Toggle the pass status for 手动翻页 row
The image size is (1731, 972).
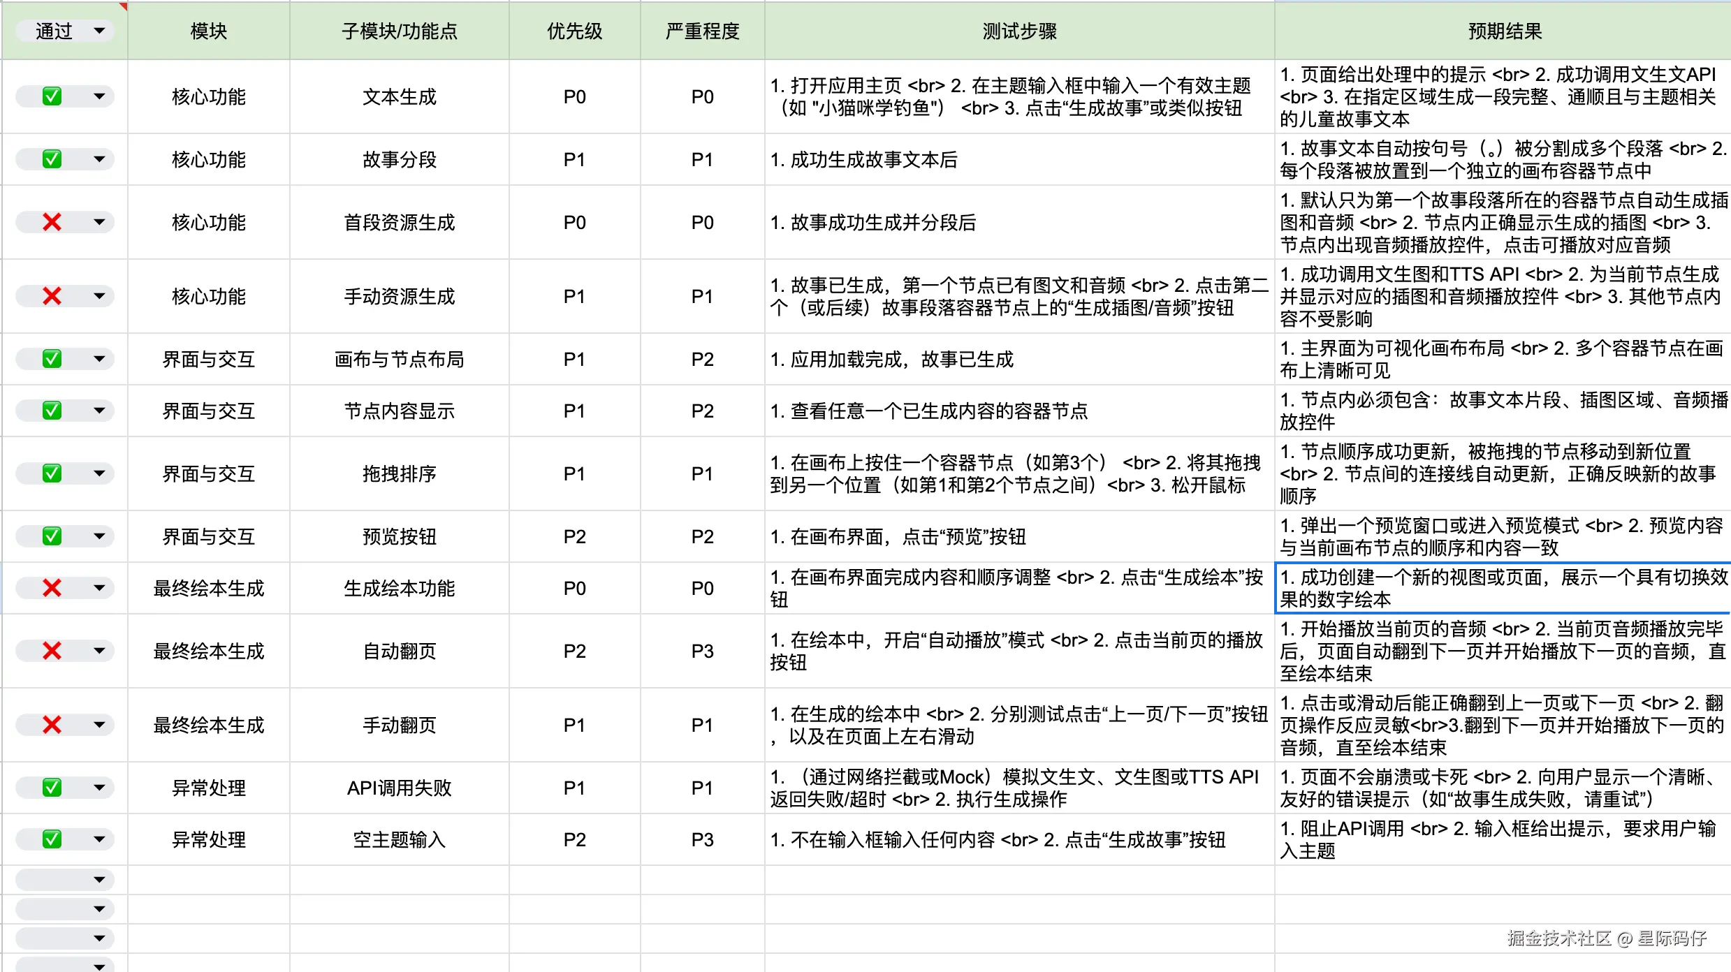(x=52, y=725)
